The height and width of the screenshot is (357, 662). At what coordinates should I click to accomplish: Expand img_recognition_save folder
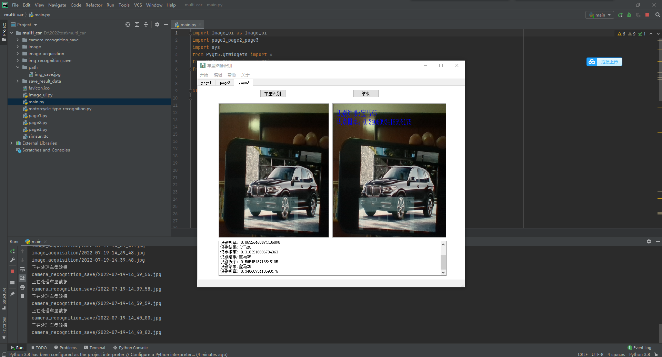click(x=18, y=61)
